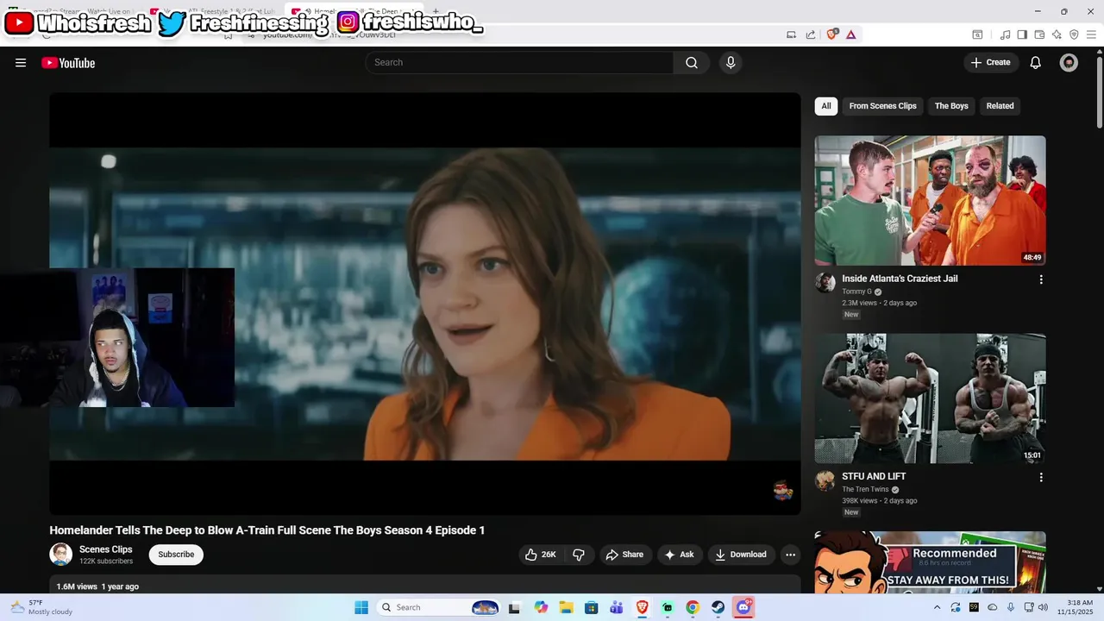Click inside the YouTube search field
Viewport: 1104px width, 621px height.
(x=519, y=62)
